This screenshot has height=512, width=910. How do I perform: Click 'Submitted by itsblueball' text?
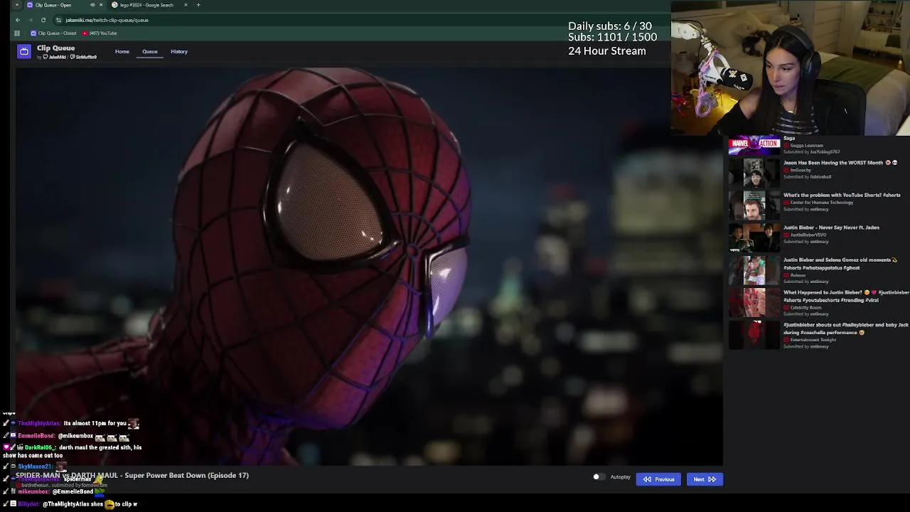click(807, 177)
